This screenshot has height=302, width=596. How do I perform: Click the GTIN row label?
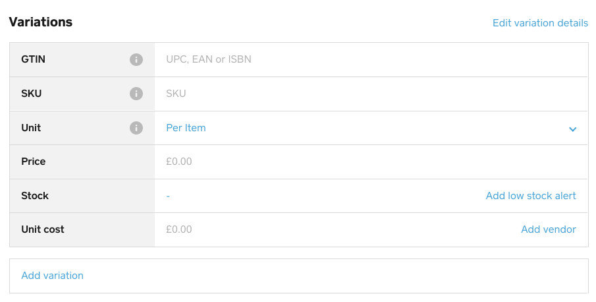[x=34, y=60]
